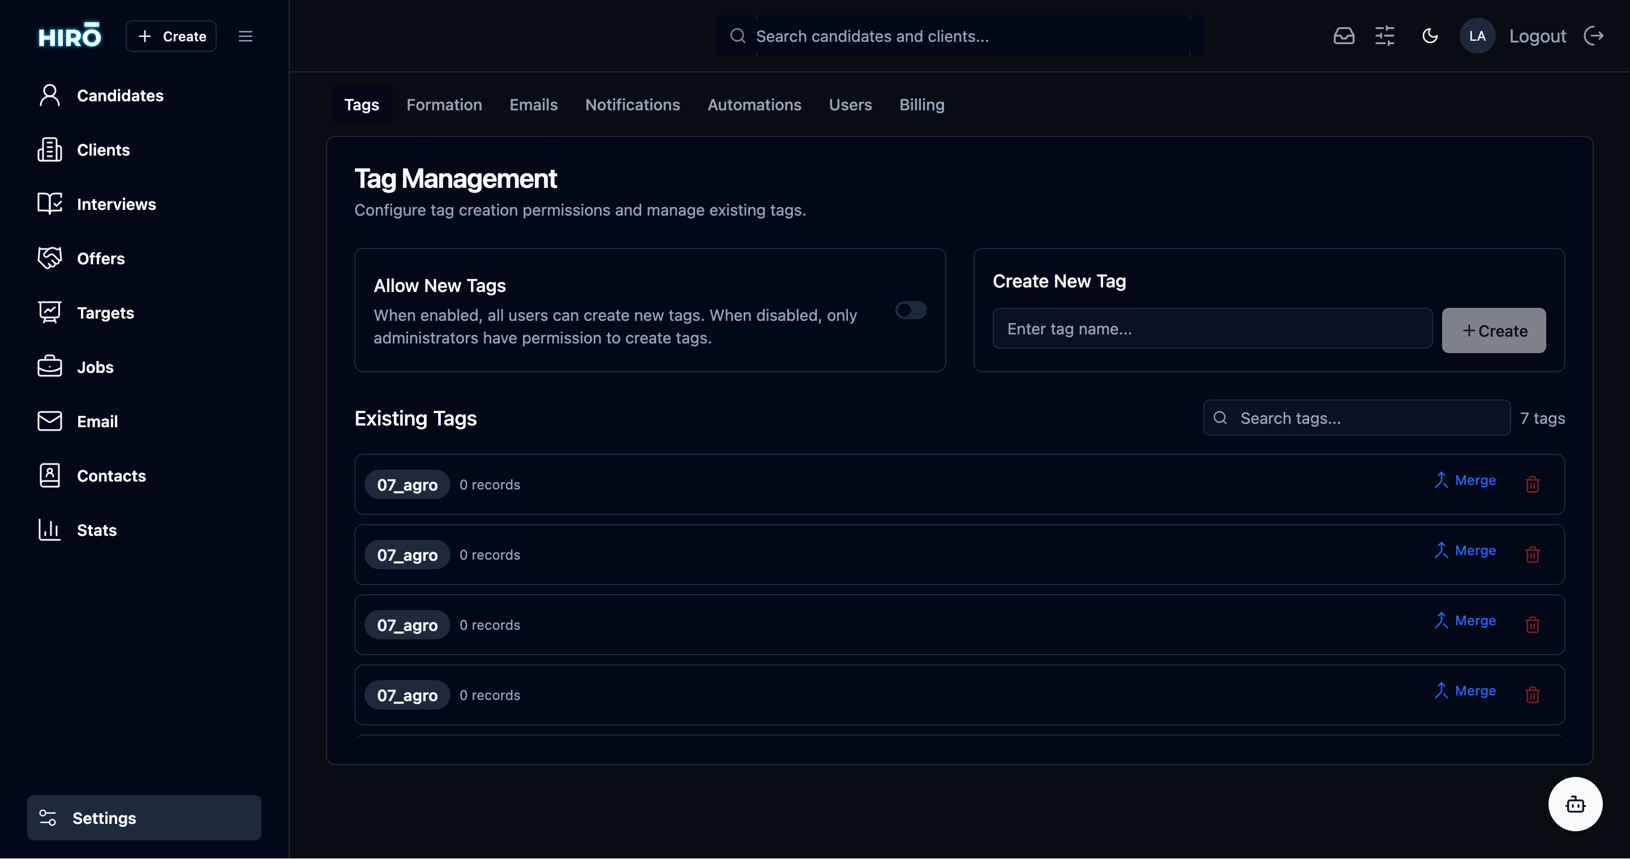The width and height of the screenshot is (1630, 859).
Task: Enable the Allow New Tags toggle
Action: coord(911,310)
